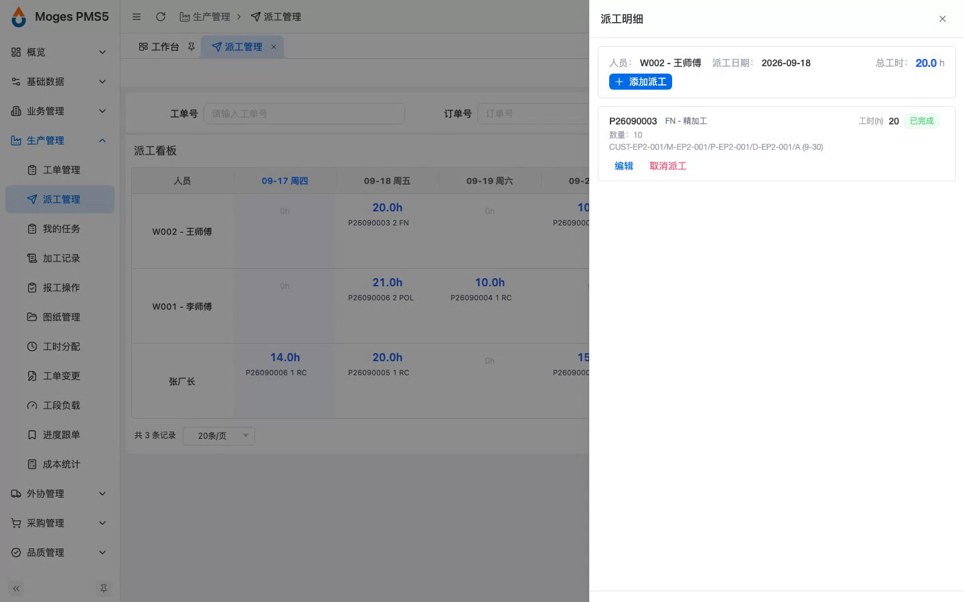
Task: Open 图纸管理 from the sidebar
Action: [60, 317]
